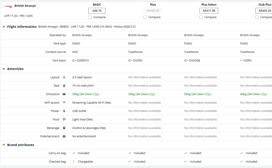Choose the Club Plus fare price
The height and width of the screenshot is (168, 272).
click(x=264, y=11)
